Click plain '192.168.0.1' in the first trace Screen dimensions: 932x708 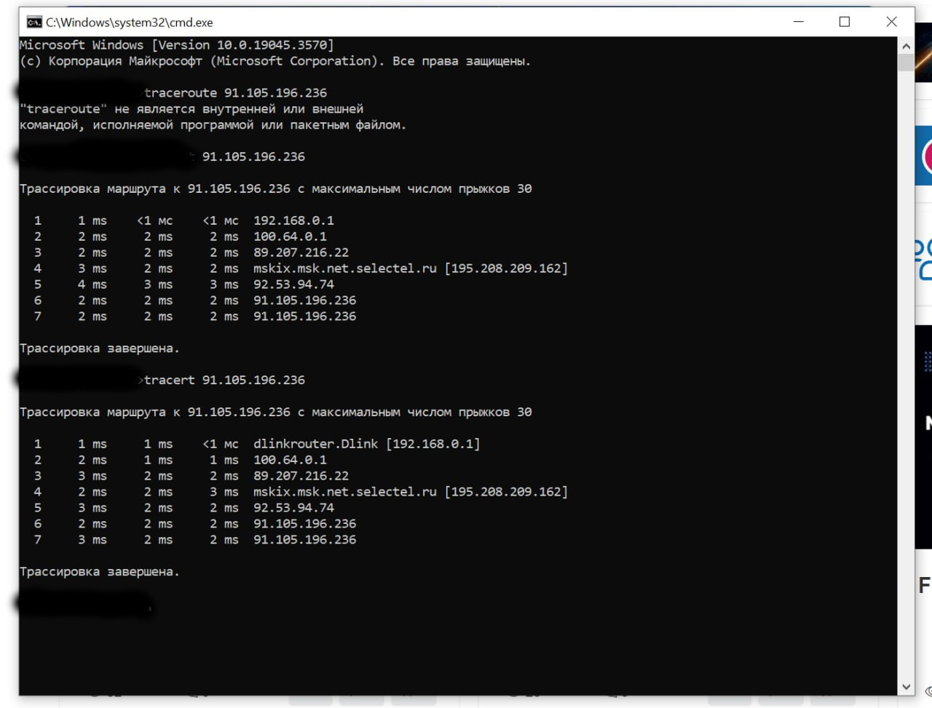293,220
